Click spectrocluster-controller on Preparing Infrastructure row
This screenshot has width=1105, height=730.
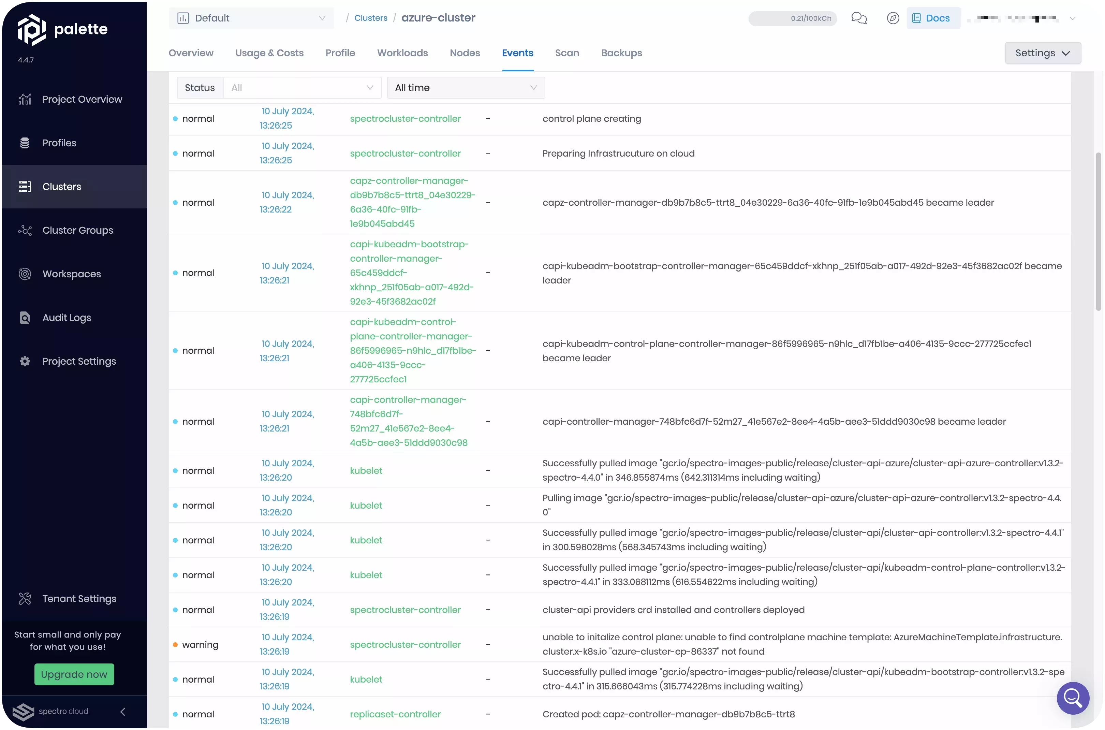click(x=405, y=154)
